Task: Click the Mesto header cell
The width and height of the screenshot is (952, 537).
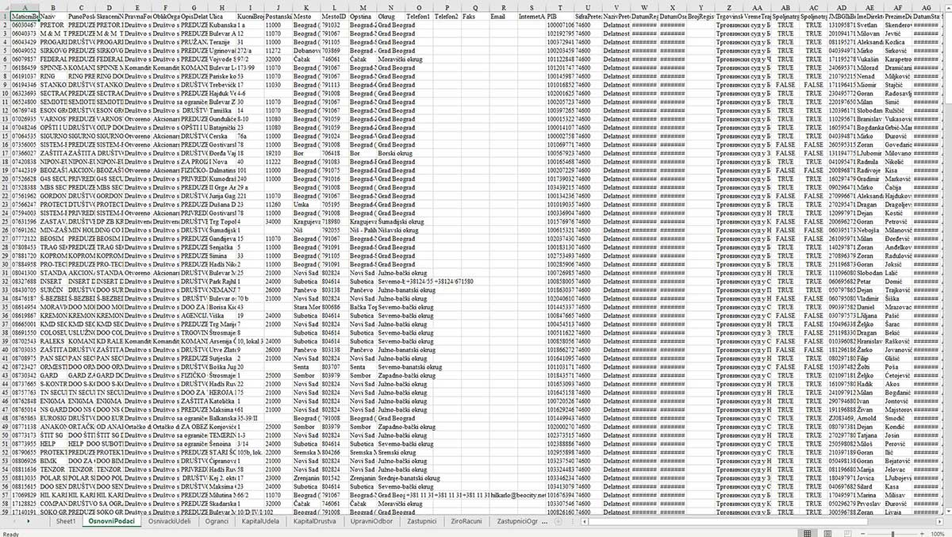Action: [305, 16]
